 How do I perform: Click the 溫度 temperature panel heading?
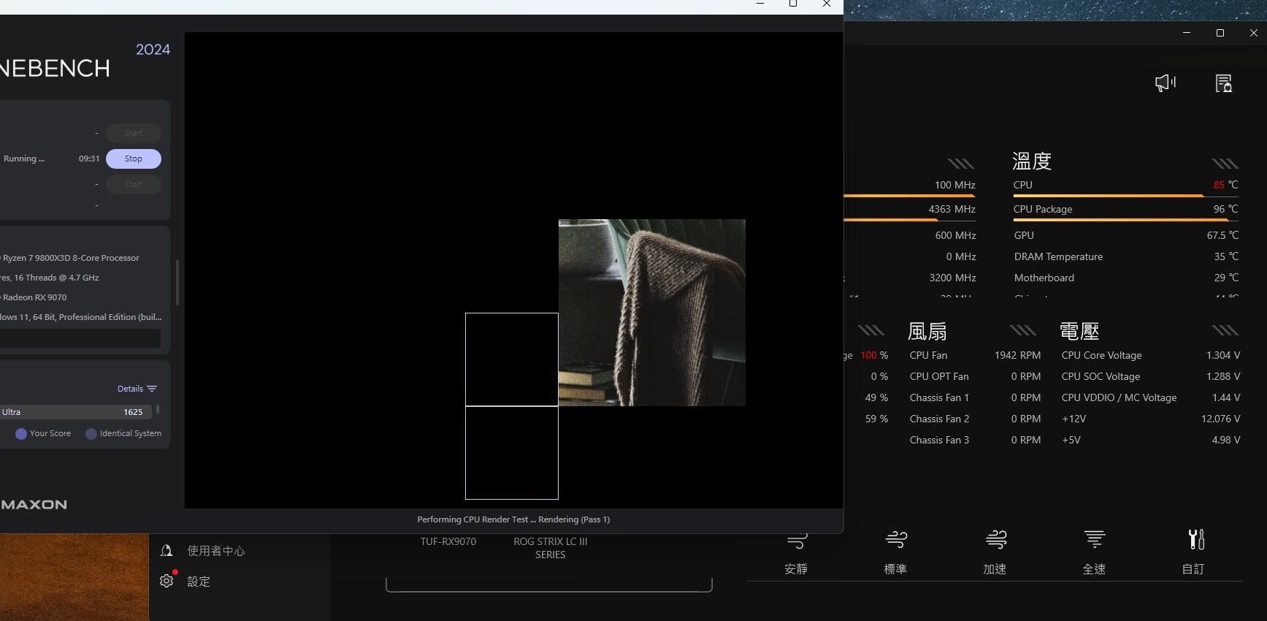coord(1032,161)
